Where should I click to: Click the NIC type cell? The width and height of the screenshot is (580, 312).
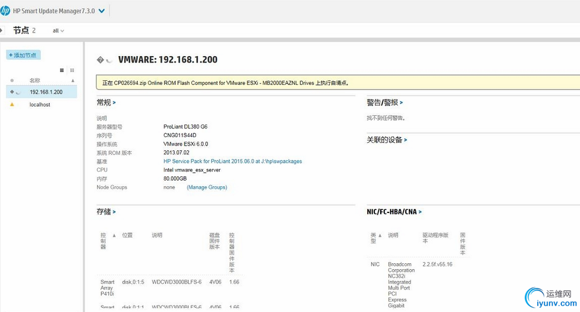point(375,264)
